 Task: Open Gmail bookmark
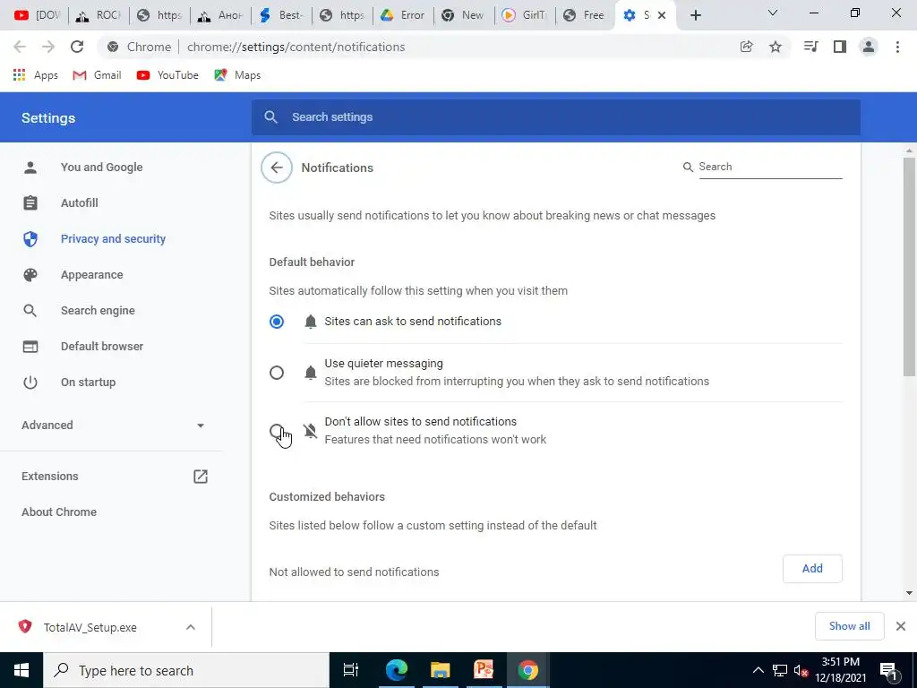click(x=97, y=75)
